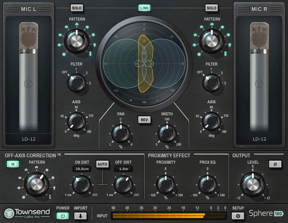Select top cardioid pattern icon on MIC R
Screen dimensions: 288x223
pos(212,24)
